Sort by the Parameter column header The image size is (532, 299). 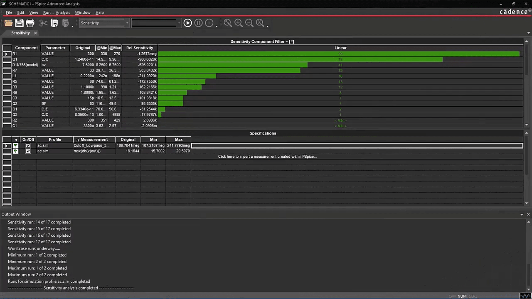(x=55, y=48)
